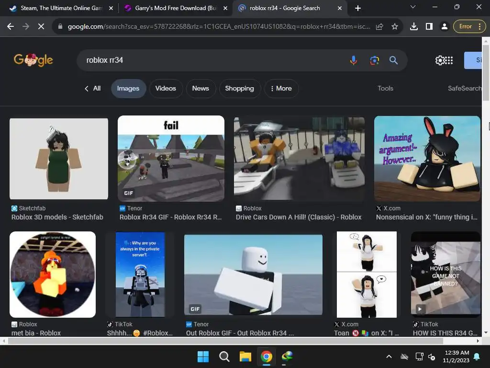The height and width of the screenshot is (368, 490).
Task: Click the Error update button
Action: [x=470, y=27]
